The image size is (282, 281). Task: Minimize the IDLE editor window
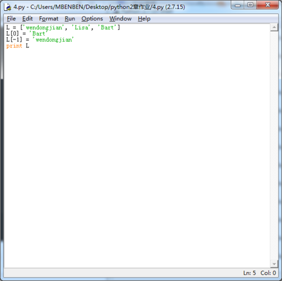[x=237, y=5]
